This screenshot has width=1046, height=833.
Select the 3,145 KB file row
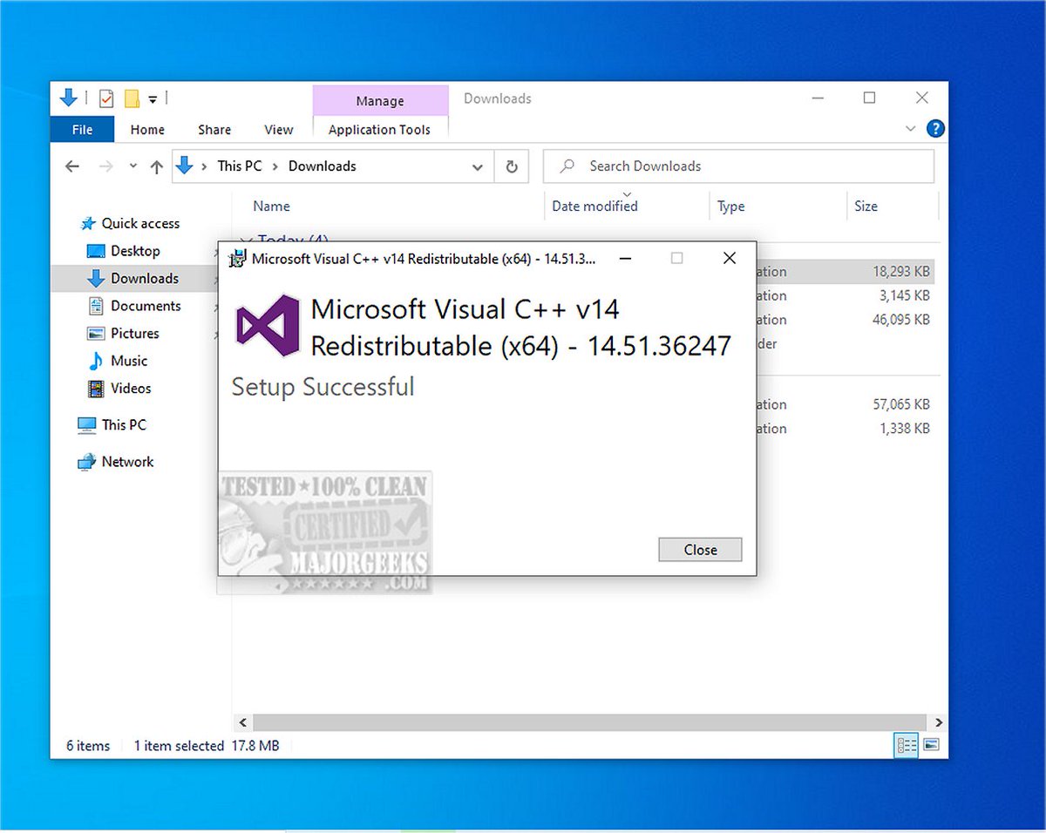pyautogui.click(x=846, y=296)
